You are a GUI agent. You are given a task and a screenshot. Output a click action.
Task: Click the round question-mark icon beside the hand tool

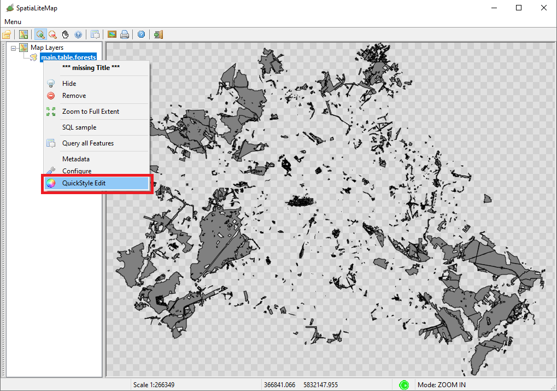(x=78, y=34)
